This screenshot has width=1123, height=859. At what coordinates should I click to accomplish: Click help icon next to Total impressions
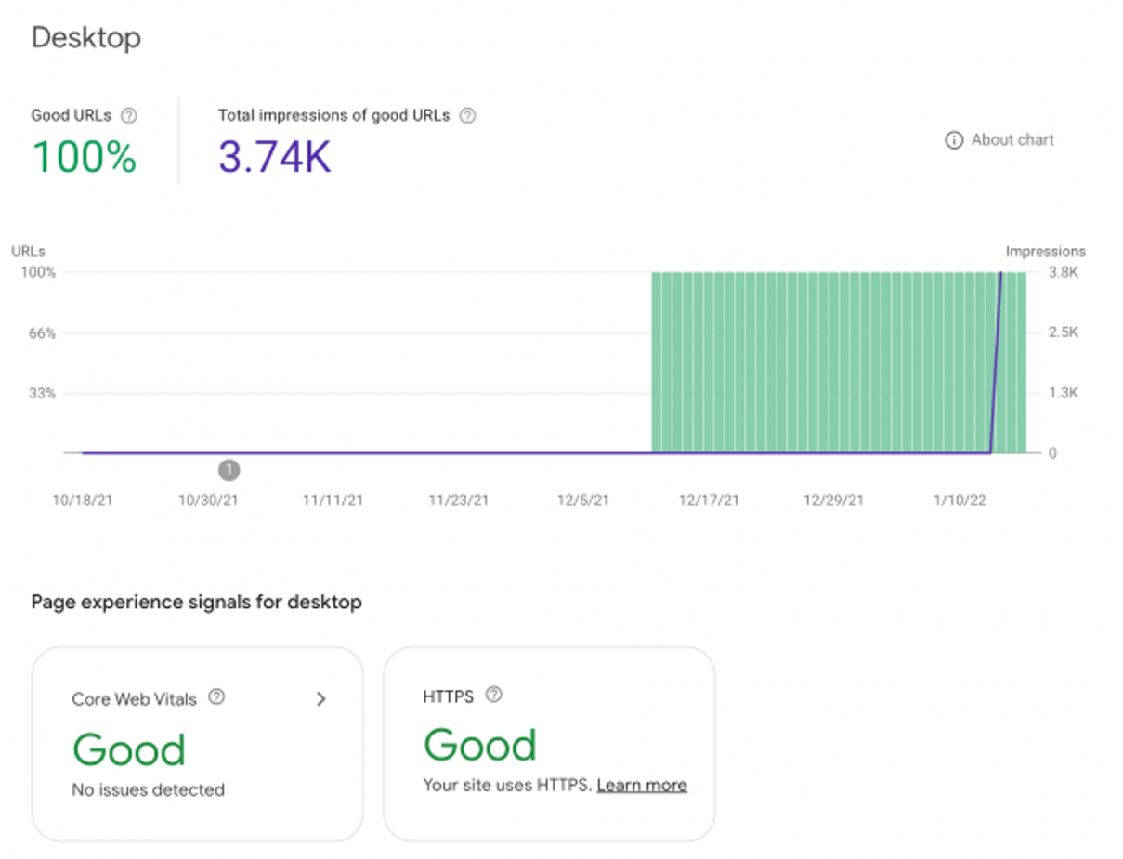click(468, 116)
